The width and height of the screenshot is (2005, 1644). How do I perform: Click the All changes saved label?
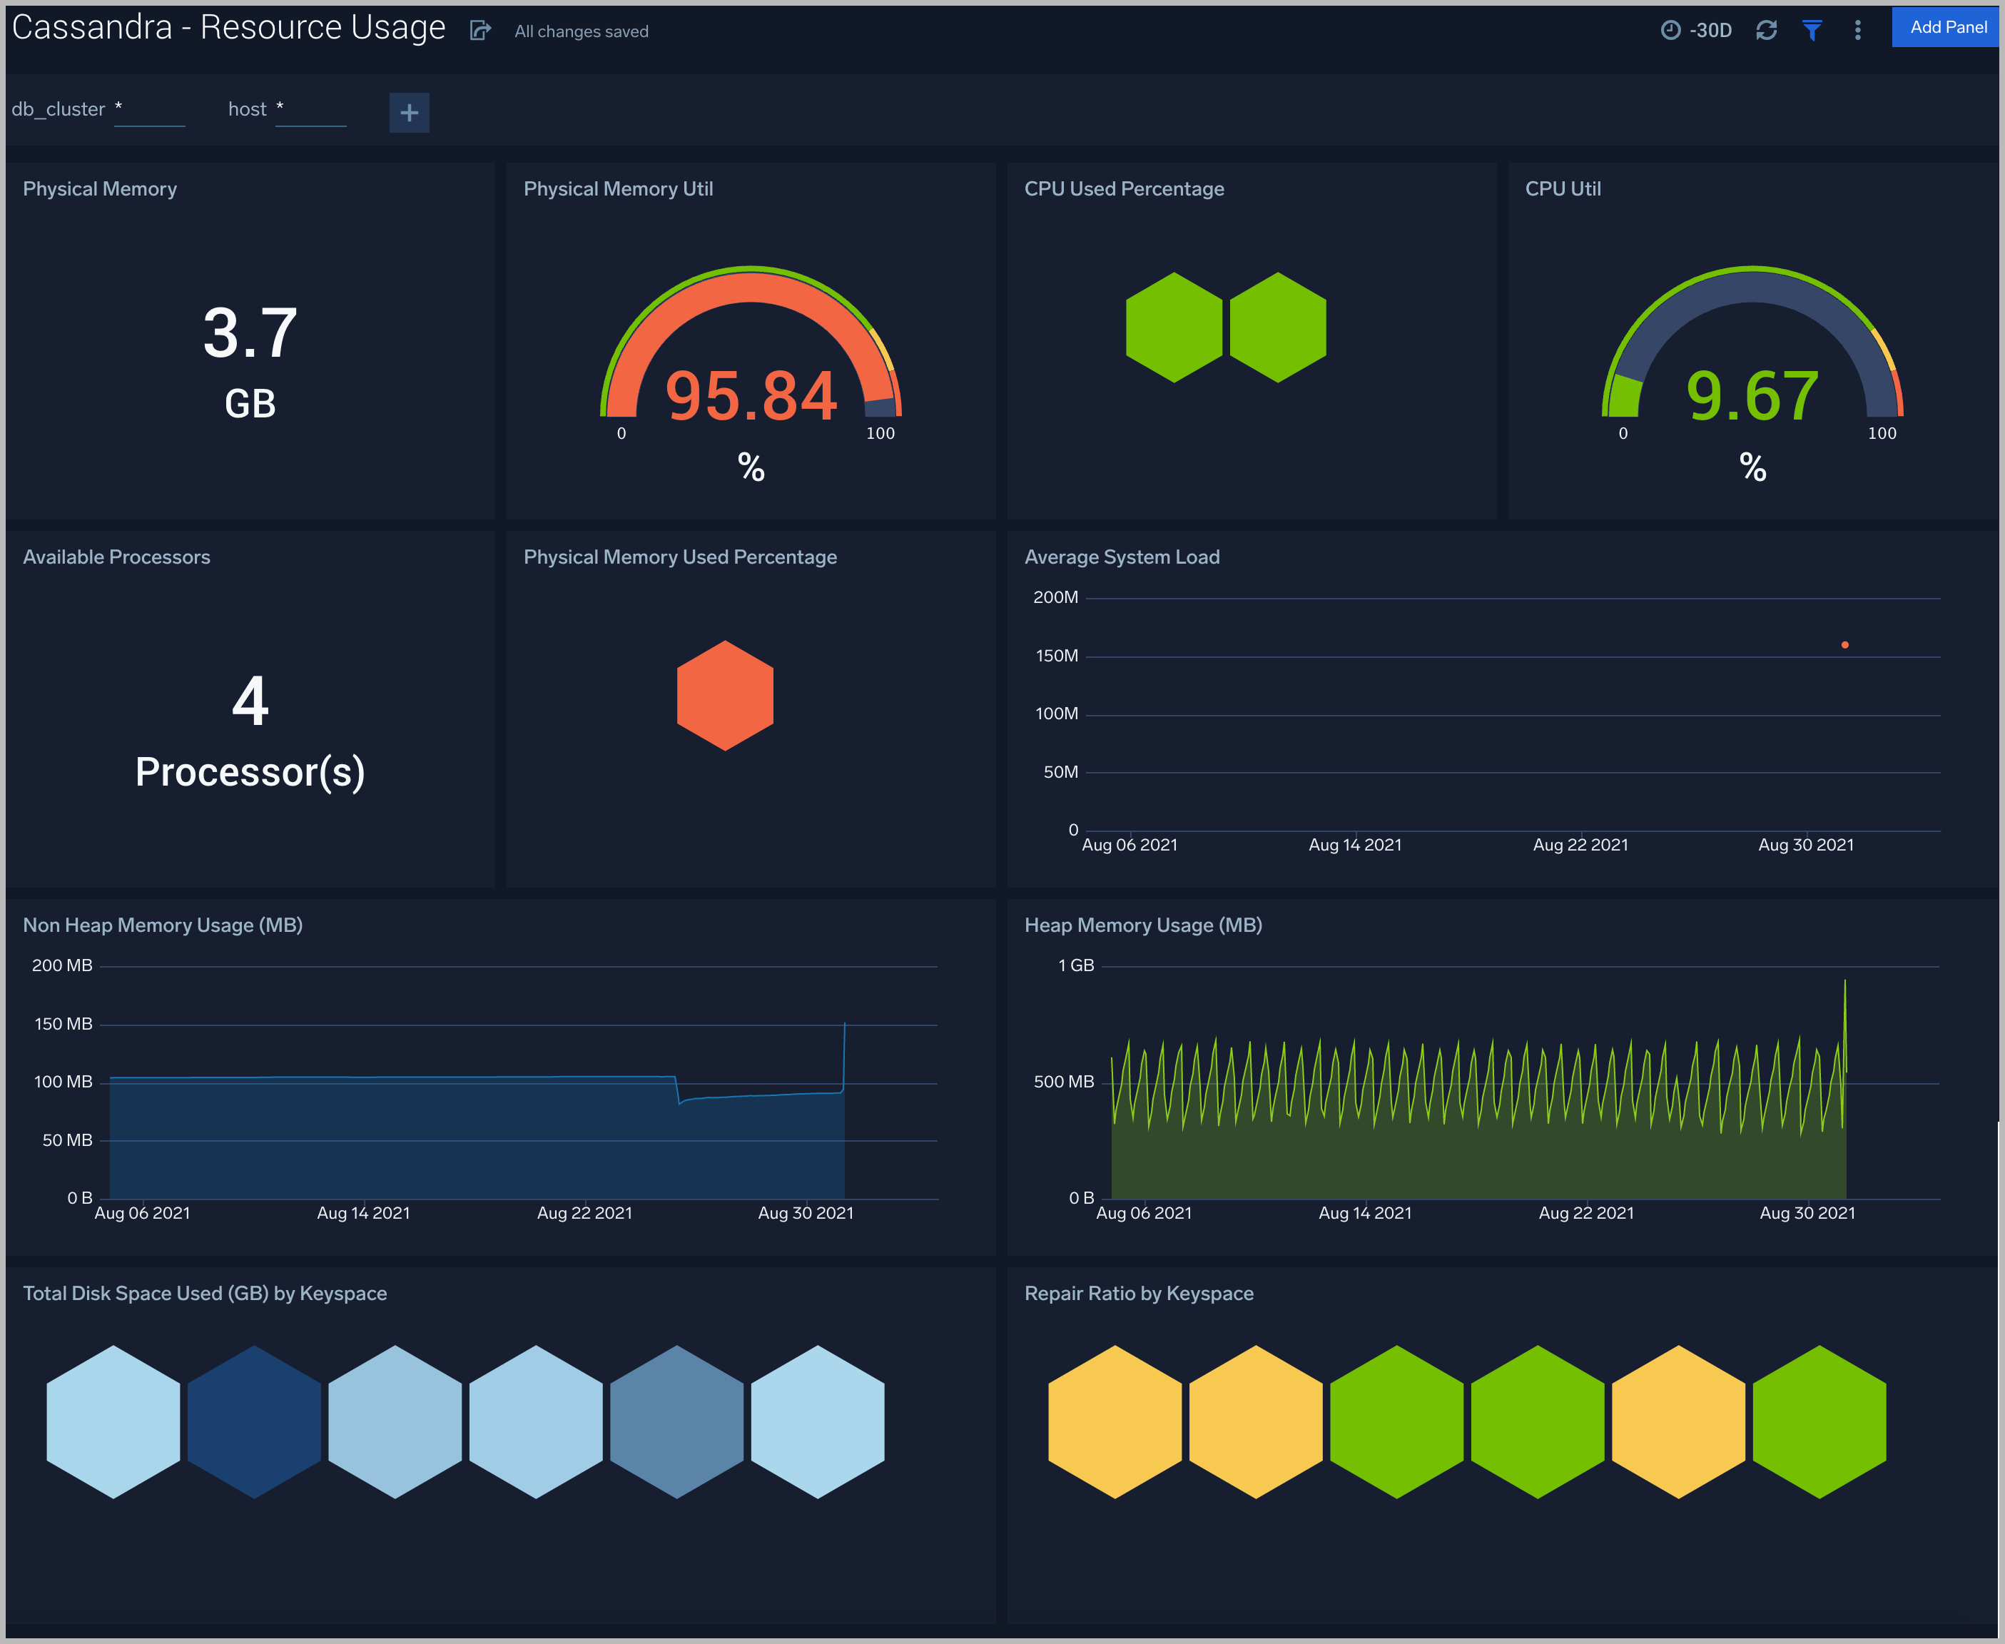[581, 31]
